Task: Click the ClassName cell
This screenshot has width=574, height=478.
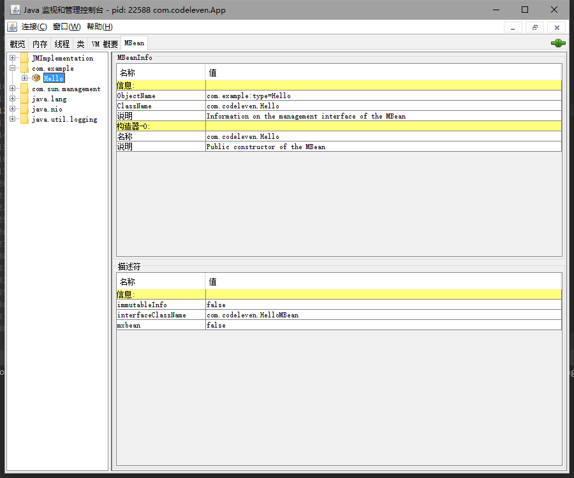Action: 161,106
